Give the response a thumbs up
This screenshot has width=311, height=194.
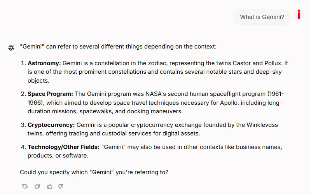pos(49,186)
